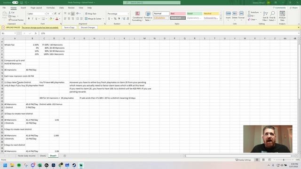Image resolution: width=301 pixels, height=169 pixels.
Task: Click Analyze Data
Action: point(282,16)
